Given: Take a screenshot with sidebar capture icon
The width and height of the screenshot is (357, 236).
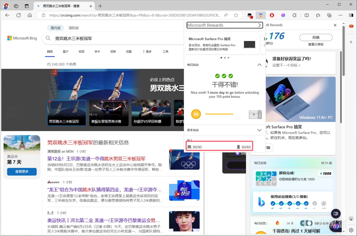Looking at the screenshot, I should pyautogui.click(x=351, y=219).
